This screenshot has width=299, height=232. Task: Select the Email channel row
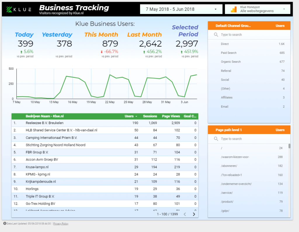249,107
